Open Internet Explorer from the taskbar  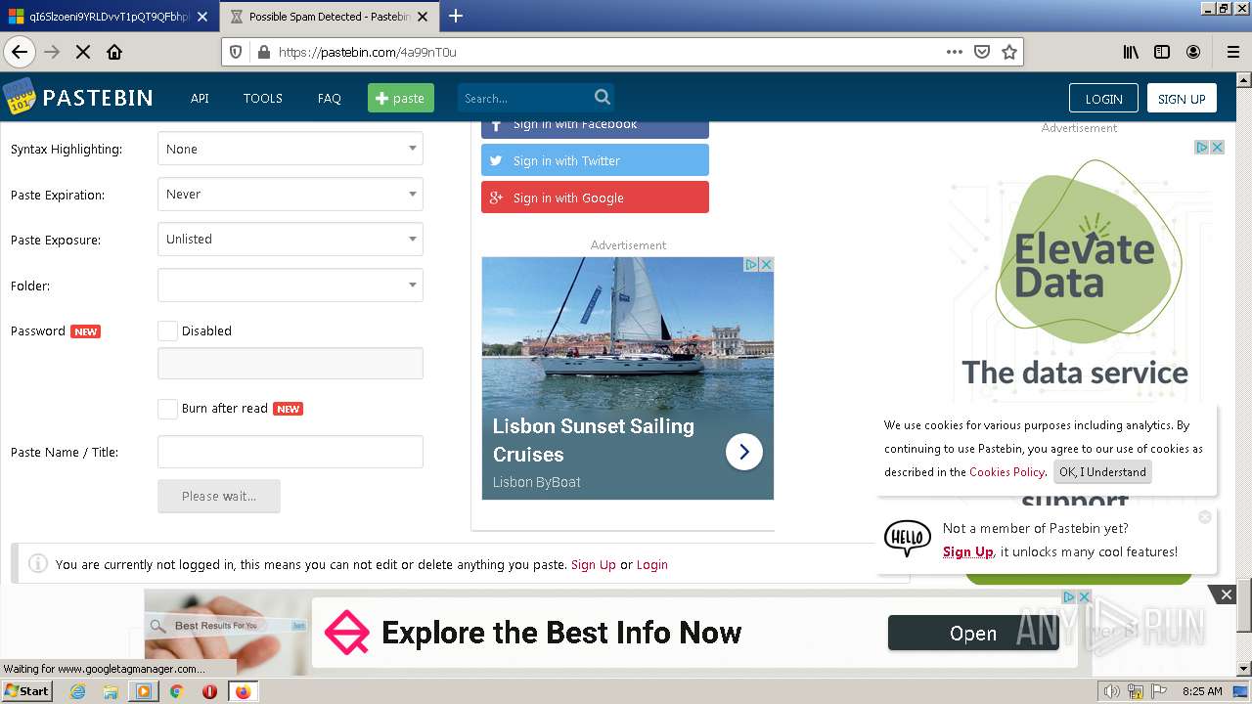pos(77,691)
